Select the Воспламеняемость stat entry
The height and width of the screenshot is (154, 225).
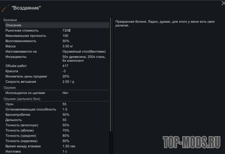click(57, 41)
